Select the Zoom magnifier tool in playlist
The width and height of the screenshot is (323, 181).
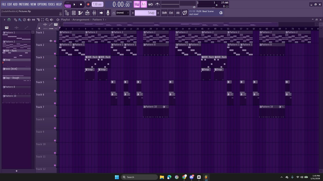coord(47,20)
